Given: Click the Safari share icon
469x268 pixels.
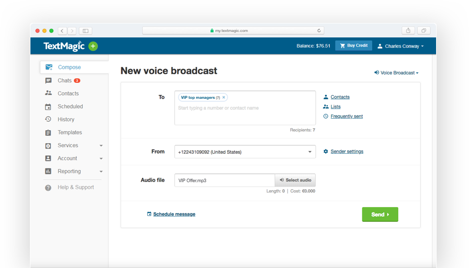Looking at the screenshot, I should (x=408, y=30).
